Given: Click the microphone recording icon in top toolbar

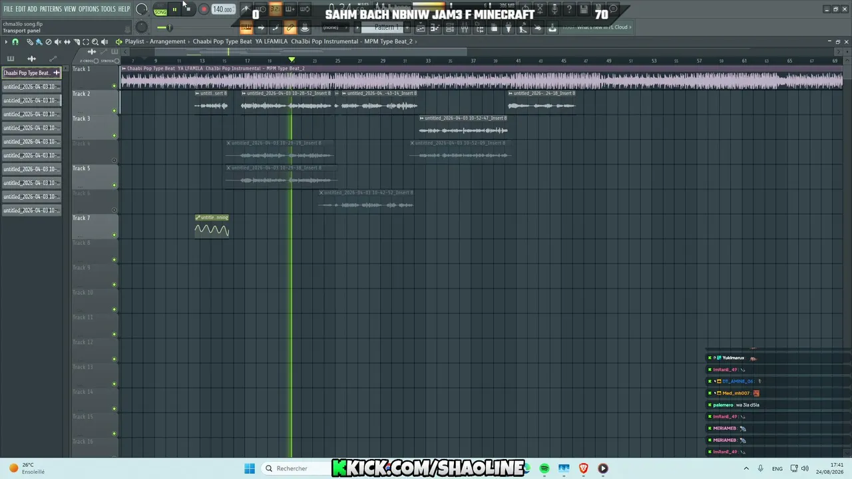Looking at the screenshot, I should [x=555, y=9].
